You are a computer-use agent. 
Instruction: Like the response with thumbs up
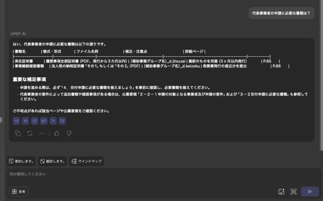57,133
